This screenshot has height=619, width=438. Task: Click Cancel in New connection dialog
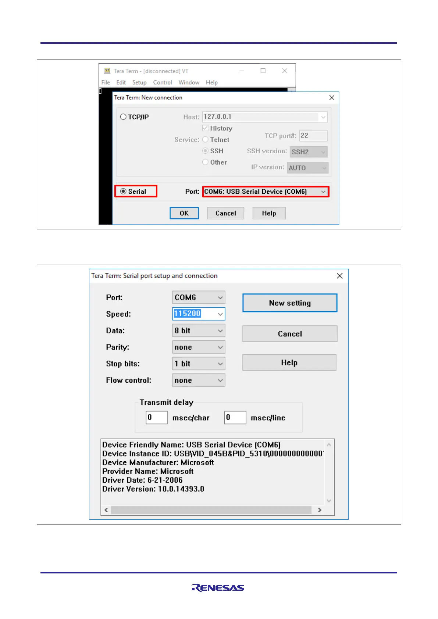226,213
